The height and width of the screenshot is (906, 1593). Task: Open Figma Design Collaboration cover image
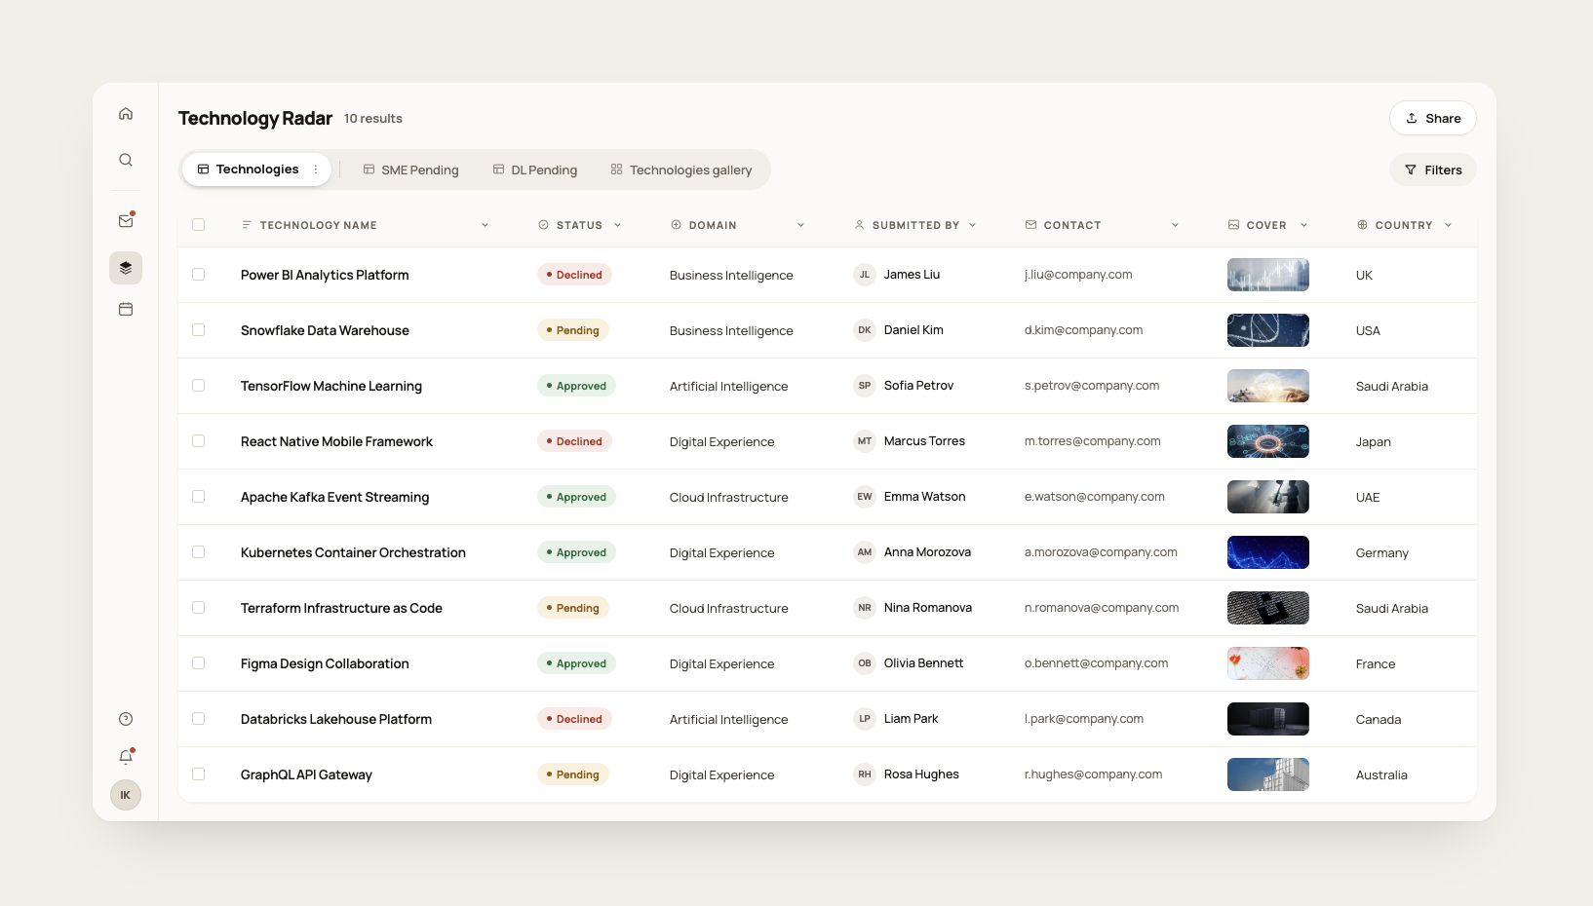pos(1267,663)
